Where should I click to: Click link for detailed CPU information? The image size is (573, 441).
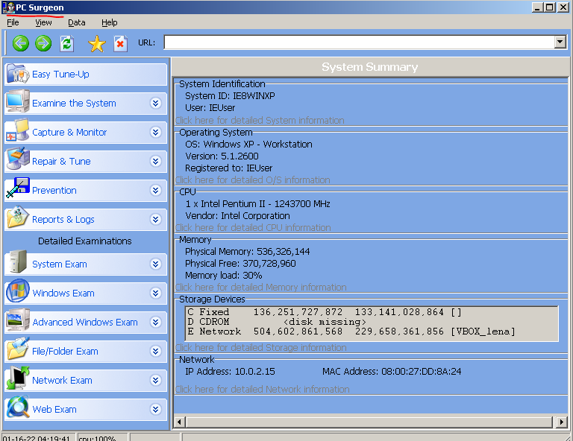(x=253, y=228)
